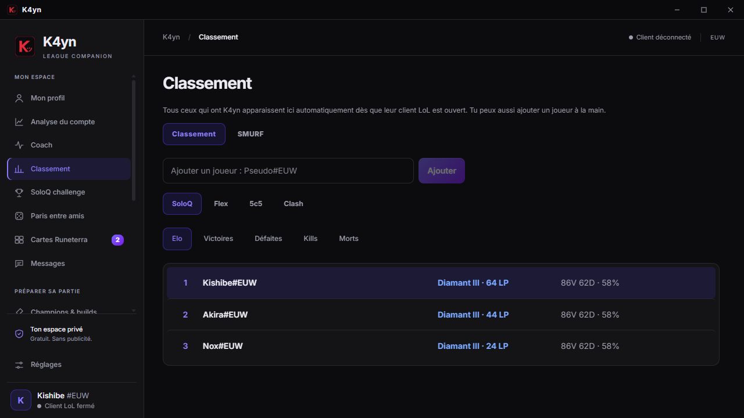
Task: Select the Kishibe#EUW leaderboard name
Action: (x=230, y=283)
